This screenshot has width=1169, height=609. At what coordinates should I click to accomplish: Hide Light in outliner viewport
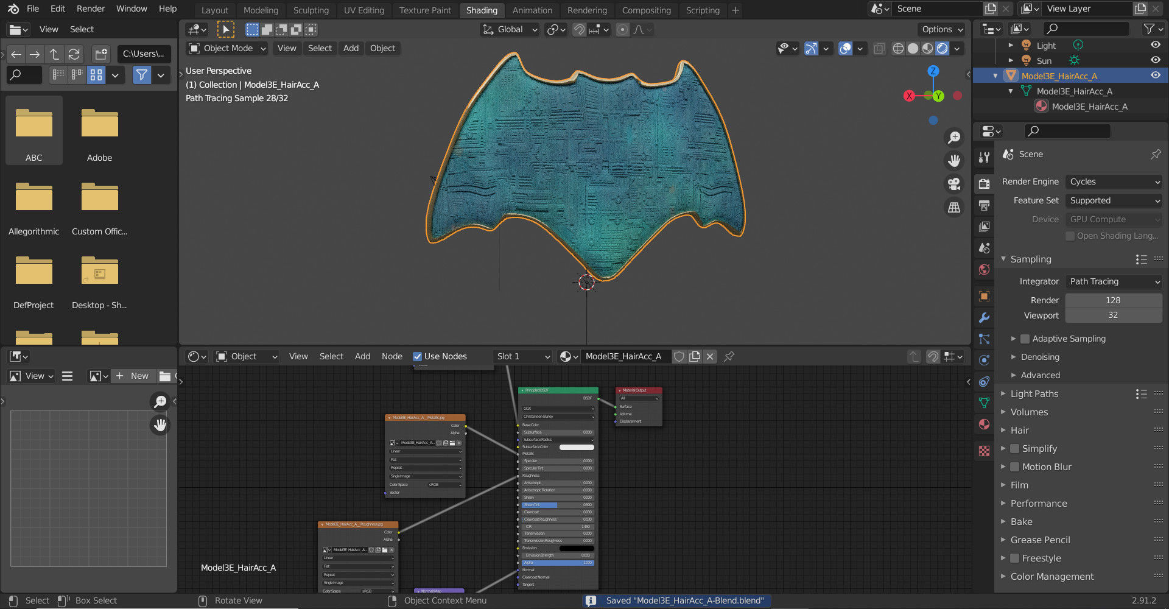tap(1155, 45)
